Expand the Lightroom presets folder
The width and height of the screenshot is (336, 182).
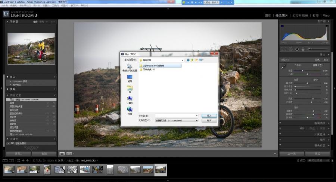pyautogui.click(x=11, y=81)
